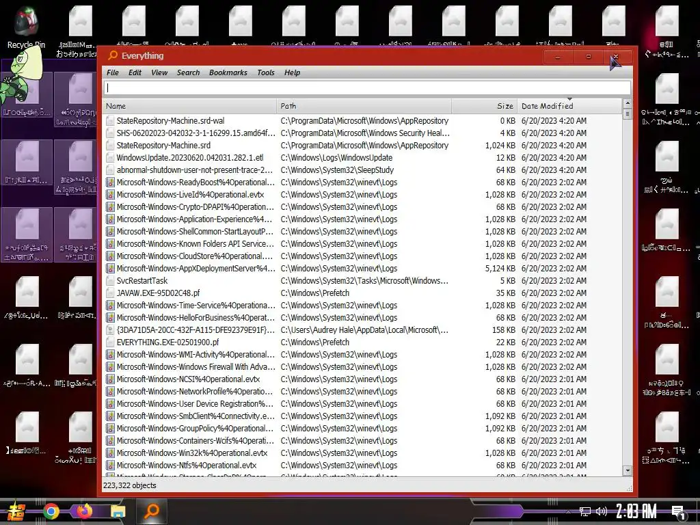Launch Firefox from the taskbar
The height and width of the screenshot is (525, 700).
coord(84,511)
